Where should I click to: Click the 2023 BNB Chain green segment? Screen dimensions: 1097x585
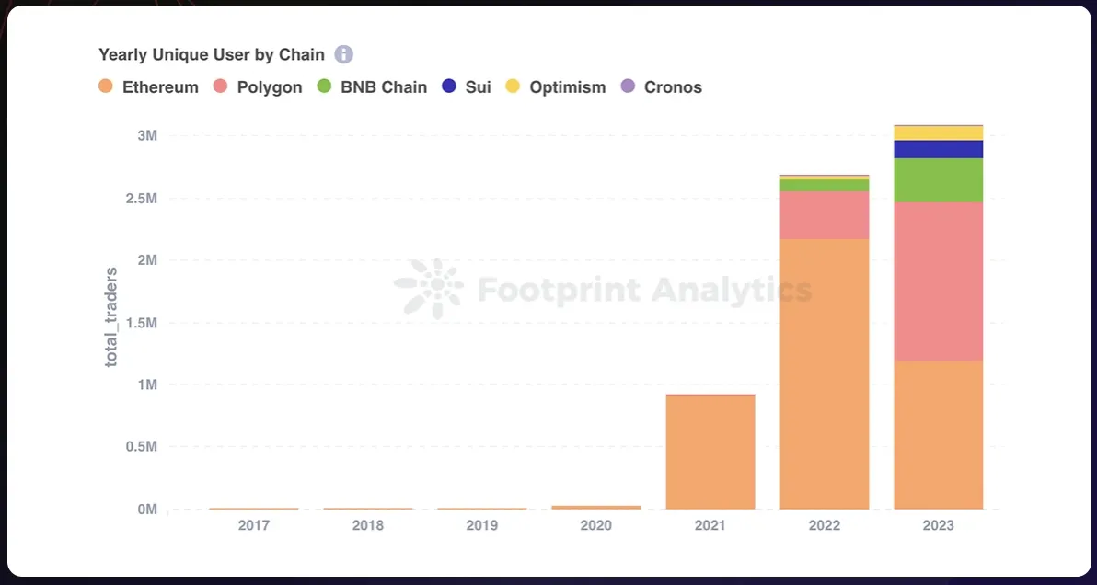(938, 180)
